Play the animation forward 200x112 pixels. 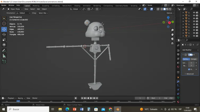click(91, 98)
